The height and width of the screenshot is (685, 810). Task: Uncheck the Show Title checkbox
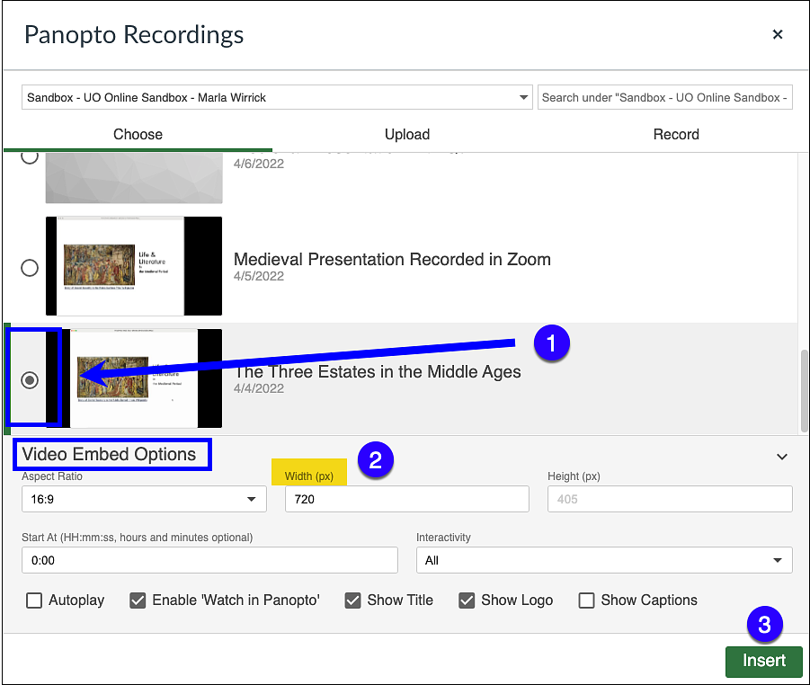click(352, 600)
